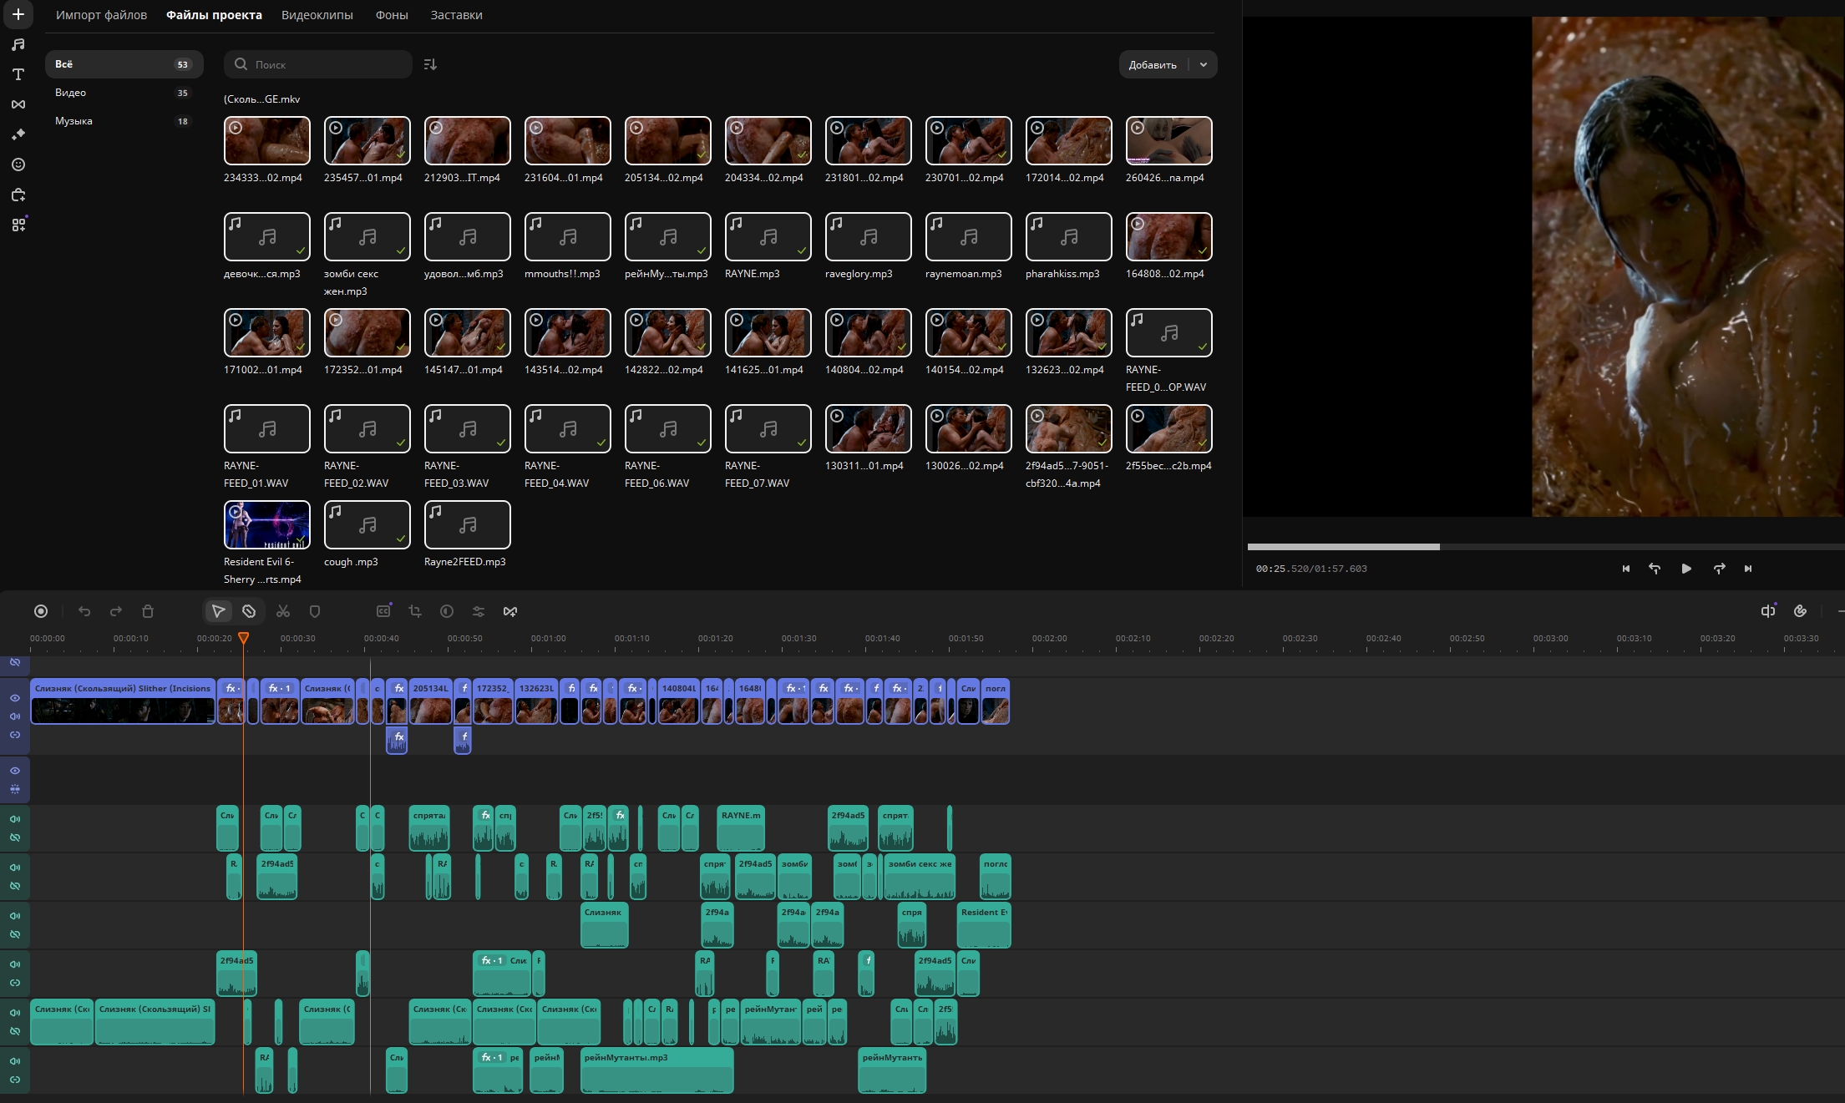
Task: Open the Titles section with the T icon
Action: (x=18, y=74)
